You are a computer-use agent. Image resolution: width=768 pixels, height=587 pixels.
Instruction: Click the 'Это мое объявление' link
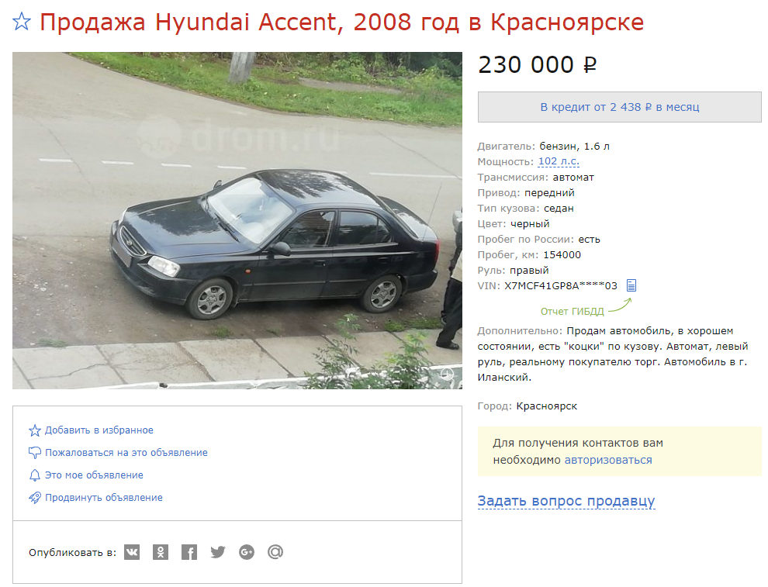pos(94,475)
